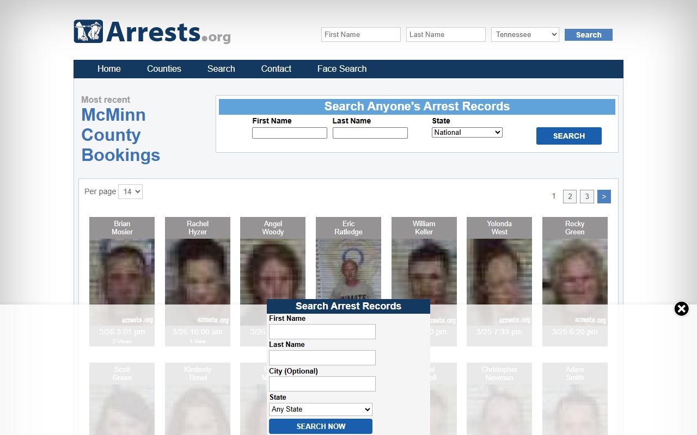
Task: Focus the header First Name field
Action: tap(361, 34)
